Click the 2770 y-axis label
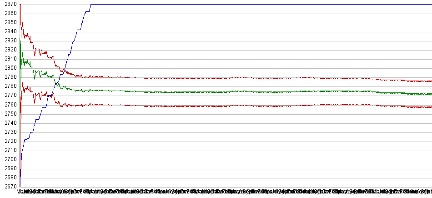This screenshot has height=198, width=432. [9, 95]
